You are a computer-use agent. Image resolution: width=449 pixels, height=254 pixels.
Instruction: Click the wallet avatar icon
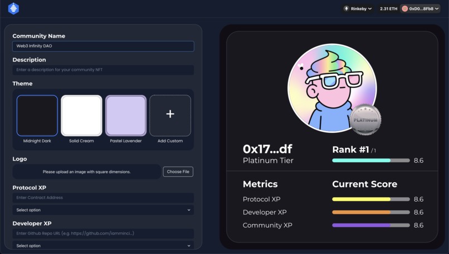click(x=405, y=8)
